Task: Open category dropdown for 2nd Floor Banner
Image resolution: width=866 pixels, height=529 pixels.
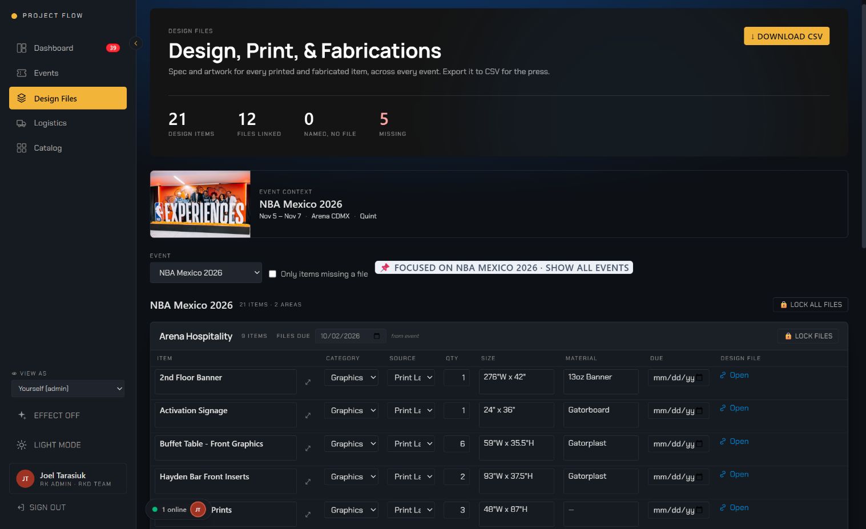Action: 351,378
